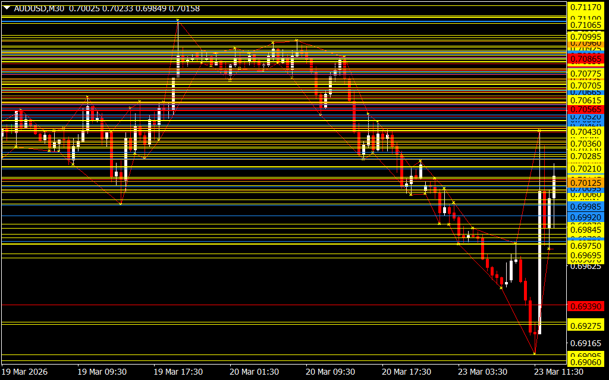
Task: Click the yellow 0.69275 price label
Action: click(586, 326)
